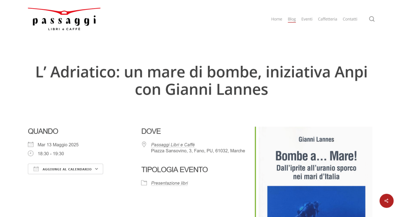403x217 pixels.
Task: Click the event title heading about L' Adriatico
Action: pos(201,80)
